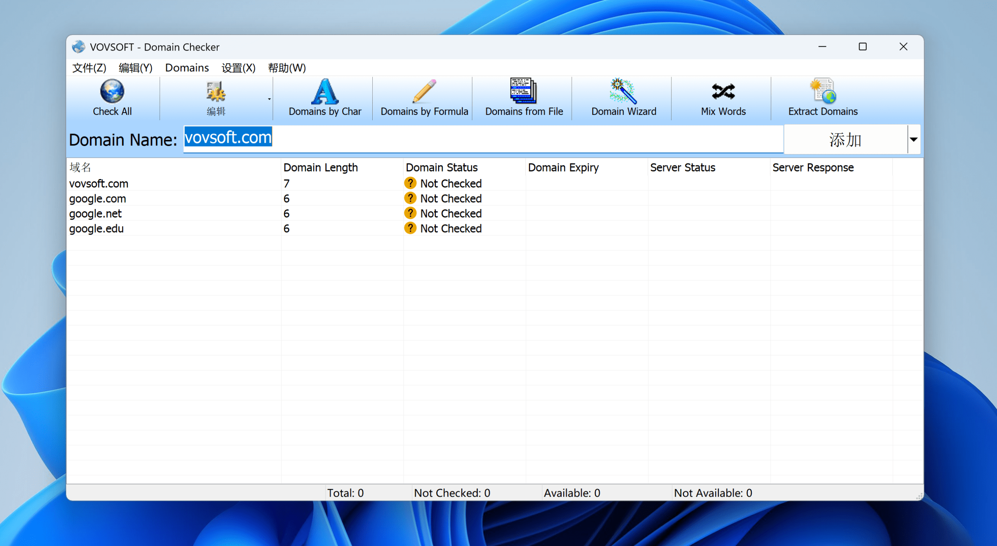This screenshot has width=997, height=546.
Task: Click the 添加 add button
Action: [x=846, y=139]
